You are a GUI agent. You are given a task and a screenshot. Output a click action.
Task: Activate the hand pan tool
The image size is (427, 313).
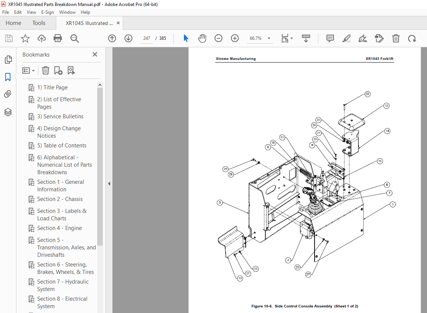point(202,38)
